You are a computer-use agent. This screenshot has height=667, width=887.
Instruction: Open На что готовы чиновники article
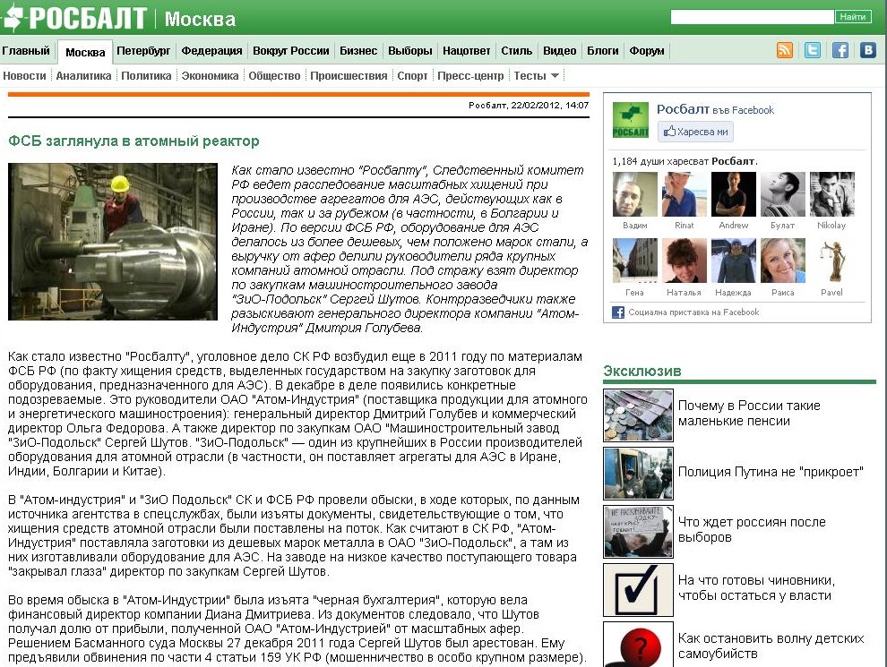point(756,588)
